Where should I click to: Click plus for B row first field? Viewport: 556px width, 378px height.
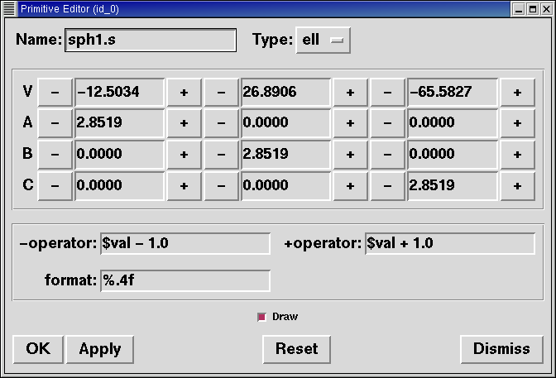[184, 154]
